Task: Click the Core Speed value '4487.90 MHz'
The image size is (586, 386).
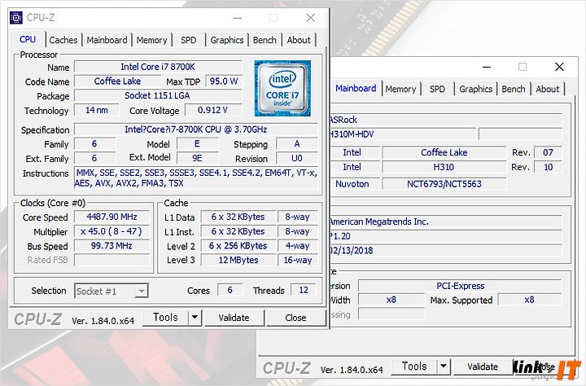Action: [112, 217]
